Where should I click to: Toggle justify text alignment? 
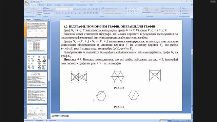tap(94, 13)
